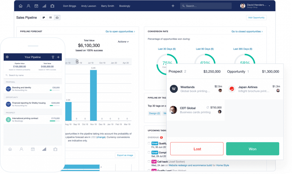The image size is (292, 174).
Task: Select the forecast cloud view icon
Action: tap(57, 17)
